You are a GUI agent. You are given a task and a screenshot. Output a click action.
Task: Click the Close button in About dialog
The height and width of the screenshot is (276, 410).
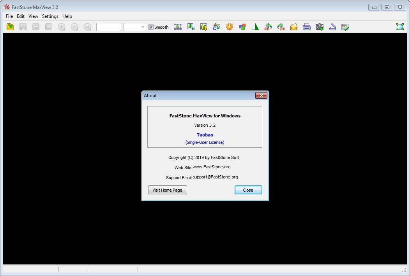(248, 190)
